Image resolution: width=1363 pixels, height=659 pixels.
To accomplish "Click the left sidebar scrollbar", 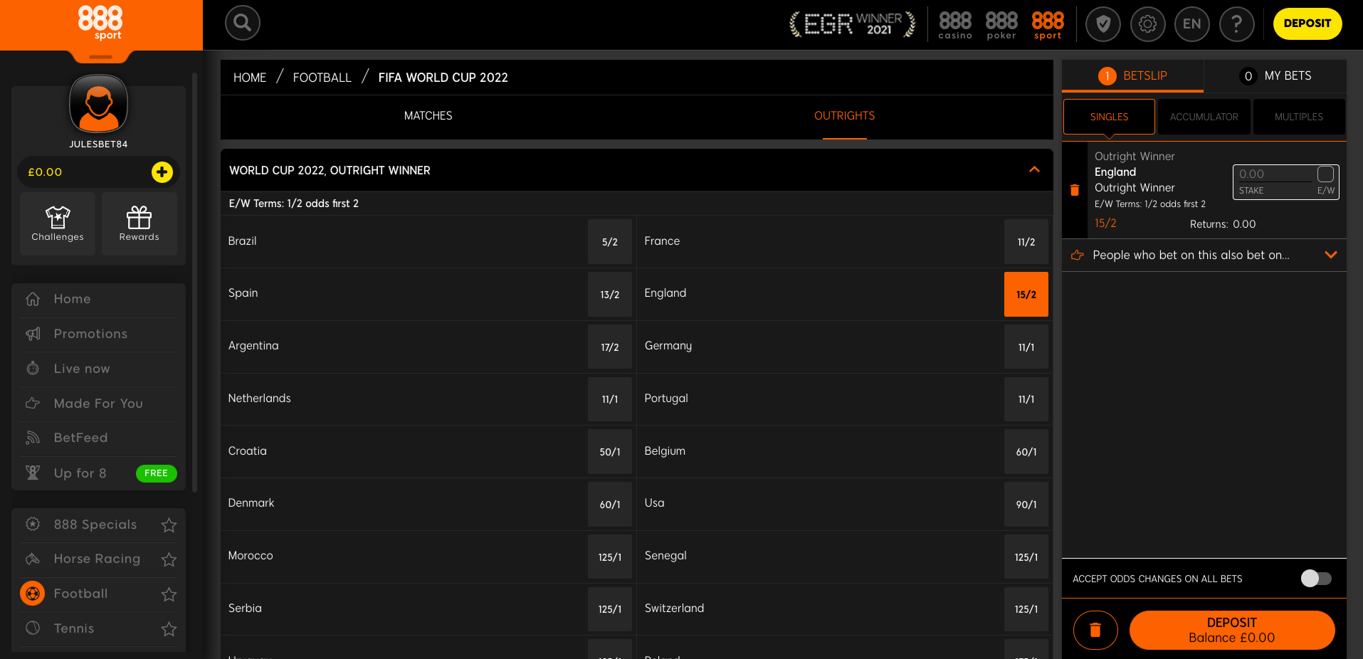I will [x=194, y=281].
